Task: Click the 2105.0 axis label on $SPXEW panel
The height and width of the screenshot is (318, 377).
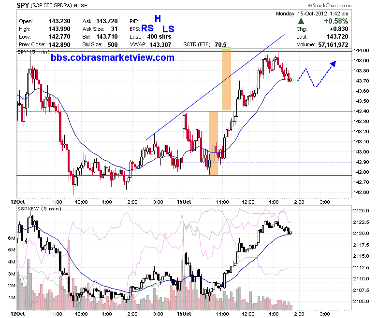Action: tap(361, 302)
